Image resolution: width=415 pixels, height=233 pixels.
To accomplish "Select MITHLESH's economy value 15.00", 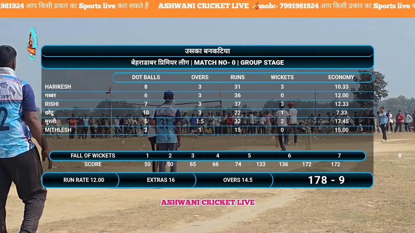I will pyautogui.click(x=342, y=130).
